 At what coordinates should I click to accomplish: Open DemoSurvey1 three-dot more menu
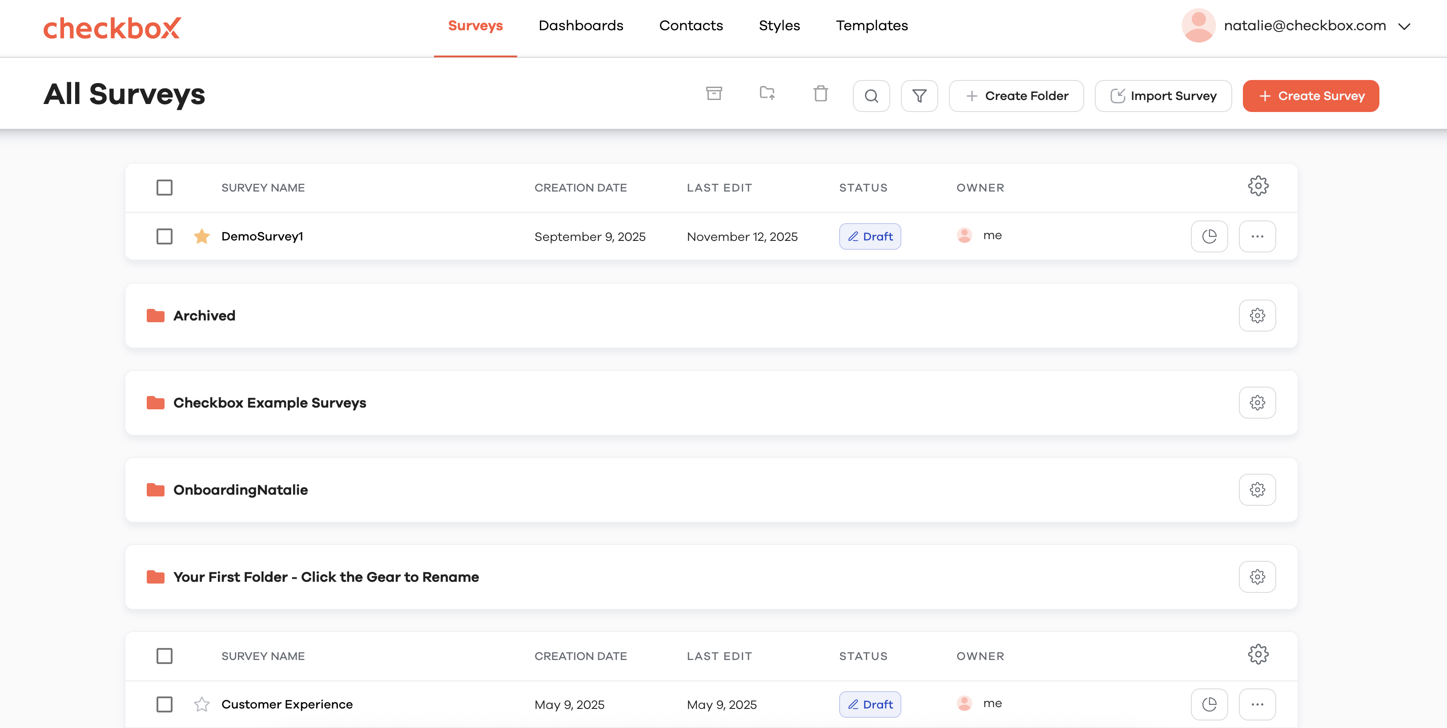click(x=1257, y=236)
